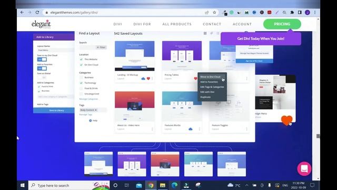Viewport: 337px width, 190px height.
Task: Open Chrome from the taskbar
Action: pyautogui.click(x=151, y=185)
